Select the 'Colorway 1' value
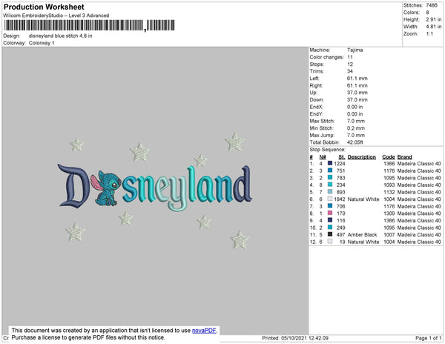This screenshot has width=445, height=344. pyautogui.click(x=42, y=43)
